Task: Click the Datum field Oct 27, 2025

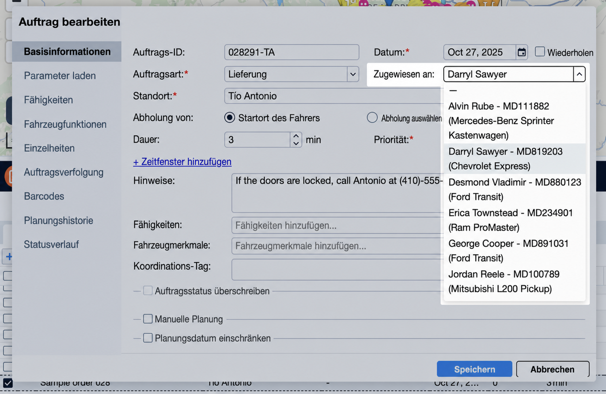Action: [480, 52]
